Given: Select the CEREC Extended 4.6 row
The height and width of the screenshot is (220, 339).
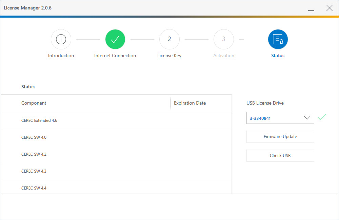Looking at the screenshot, I should (116, 120).
